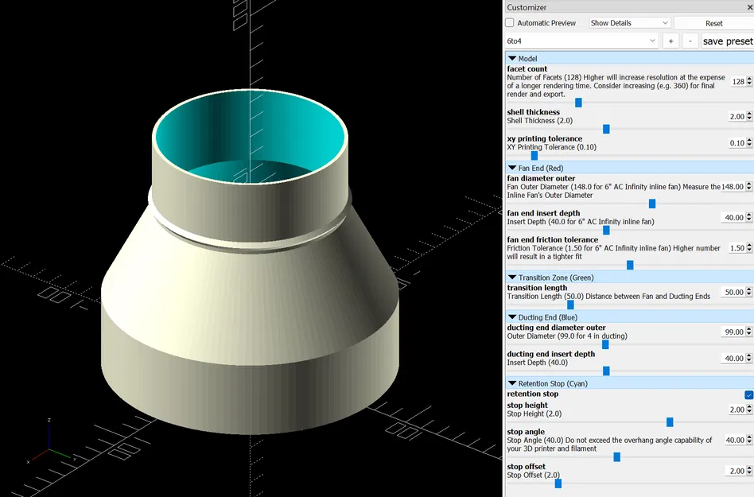Viewport: 754px width, 497px height.
Task: Decrement shell thickness with its down arrow
Action: [750, 118]
